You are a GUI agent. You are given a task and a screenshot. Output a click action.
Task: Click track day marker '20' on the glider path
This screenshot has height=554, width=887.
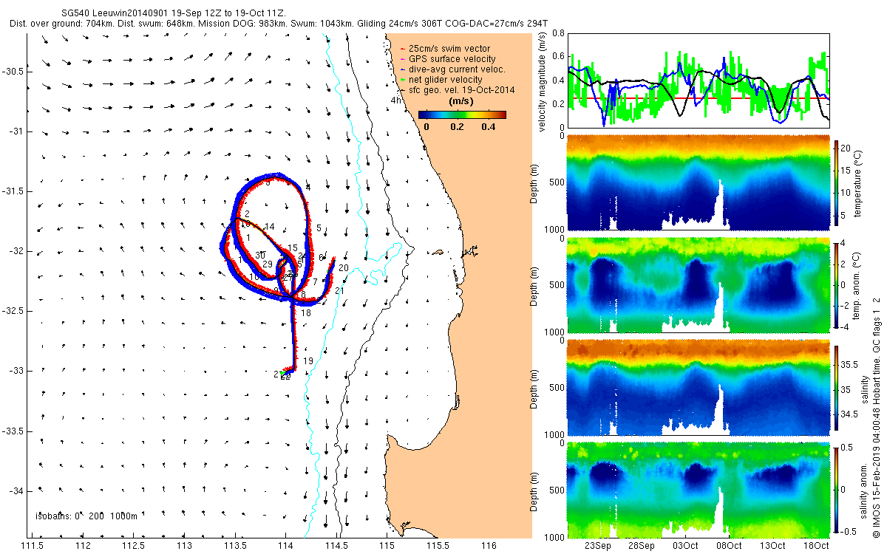[344, 267]
